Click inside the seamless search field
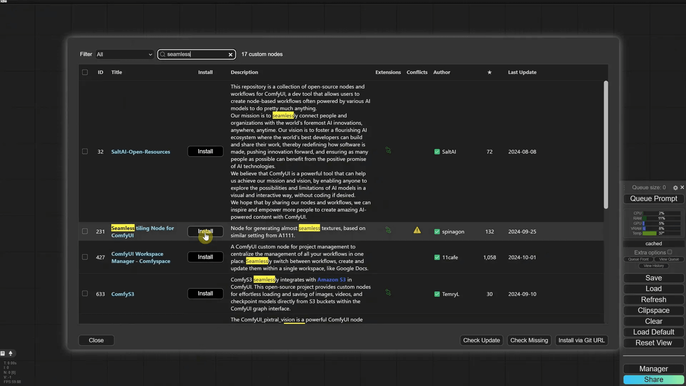Screen dimensions: 686x386 197,54
